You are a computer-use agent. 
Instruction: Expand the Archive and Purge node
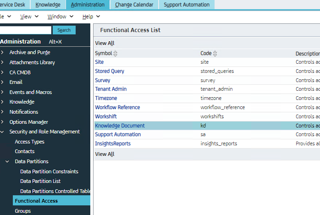click(3, 52)
